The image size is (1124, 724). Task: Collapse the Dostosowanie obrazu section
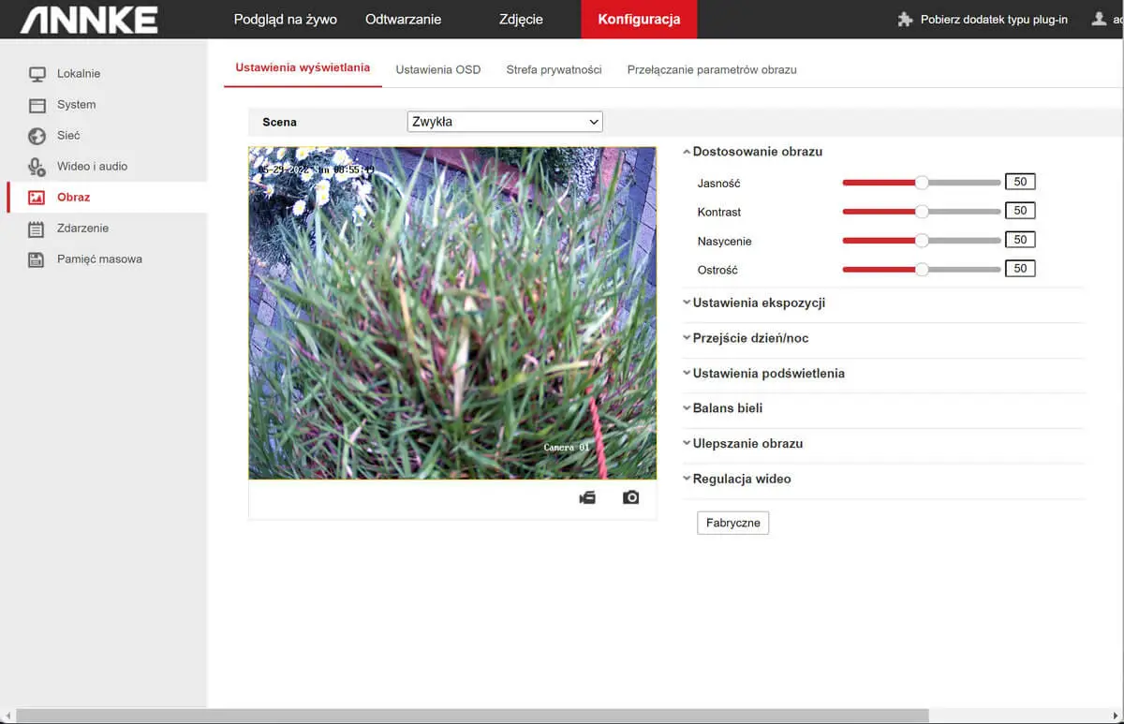757,152
